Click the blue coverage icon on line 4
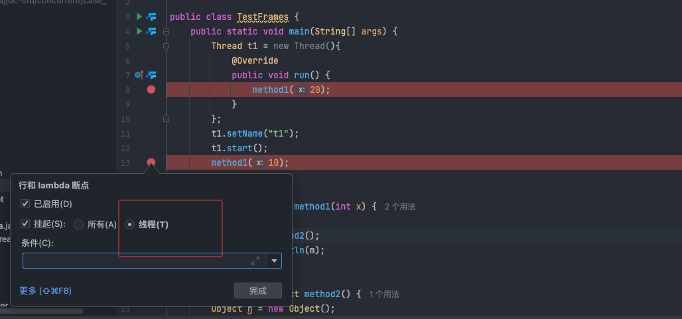 coord(151,31)
